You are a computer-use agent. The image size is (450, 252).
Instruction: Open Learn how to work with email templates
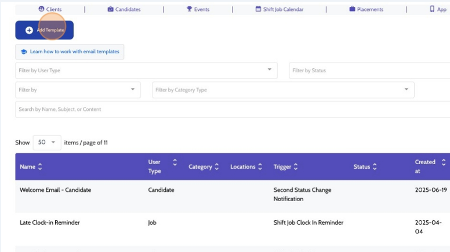click(74, 52)
